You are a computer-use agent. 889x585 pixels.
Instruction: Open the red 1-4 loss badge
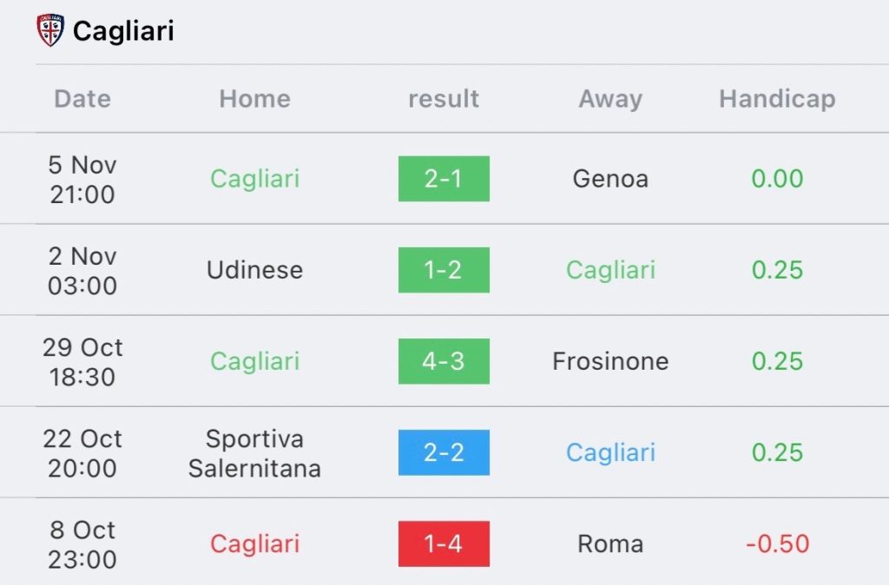(x=444, y=544)
